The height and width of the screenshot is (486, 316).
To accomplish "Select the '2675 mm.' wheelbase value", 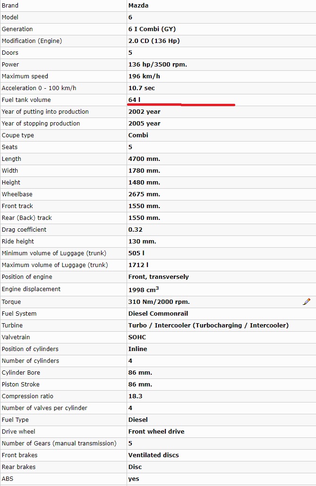I will 144,194.
